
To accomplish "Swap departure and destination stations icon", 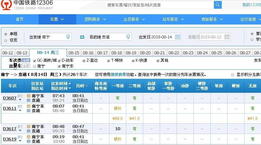I will [82, 37].
